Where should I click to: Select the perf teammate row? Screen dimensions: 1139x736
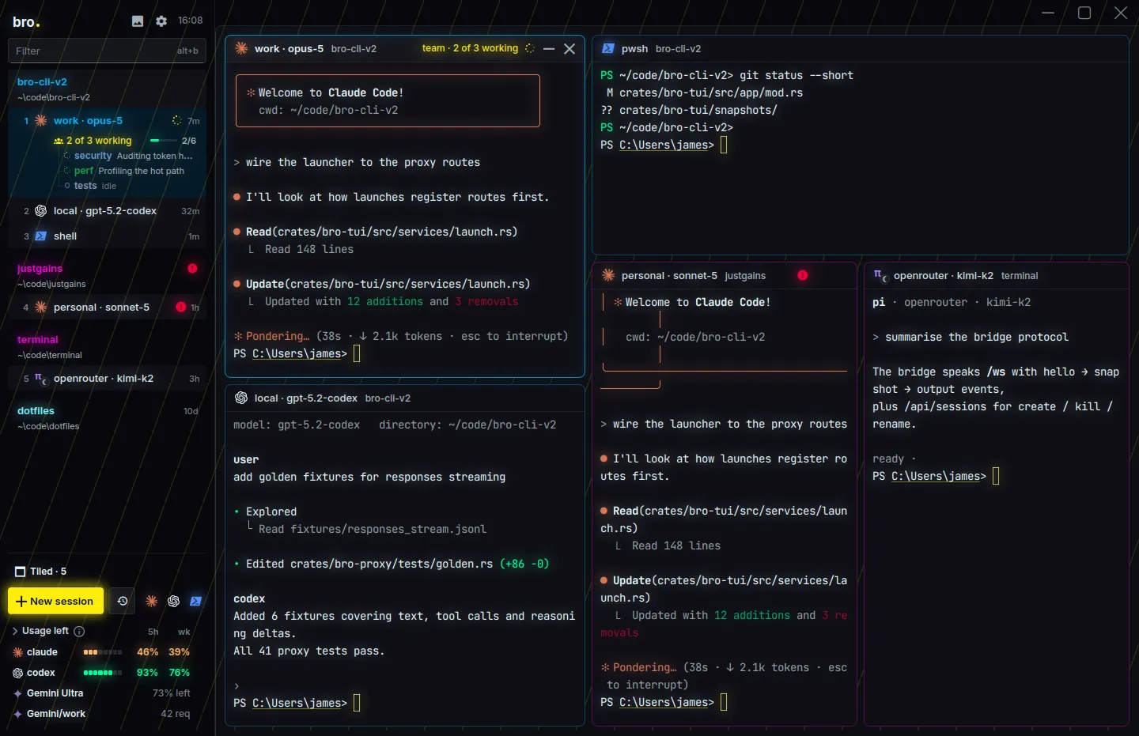124,171
